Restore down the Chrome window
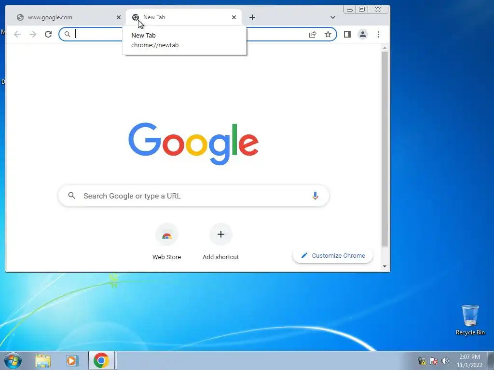The height and width of the screenshot is (370, 494). coord(362,10)
